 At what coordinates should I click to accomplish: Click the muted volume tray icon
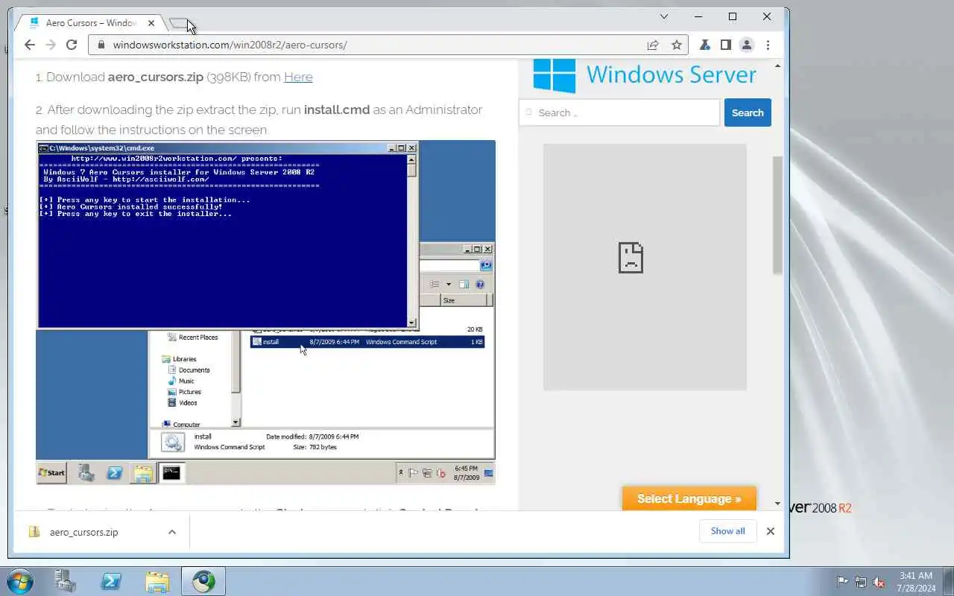[879, 582]
